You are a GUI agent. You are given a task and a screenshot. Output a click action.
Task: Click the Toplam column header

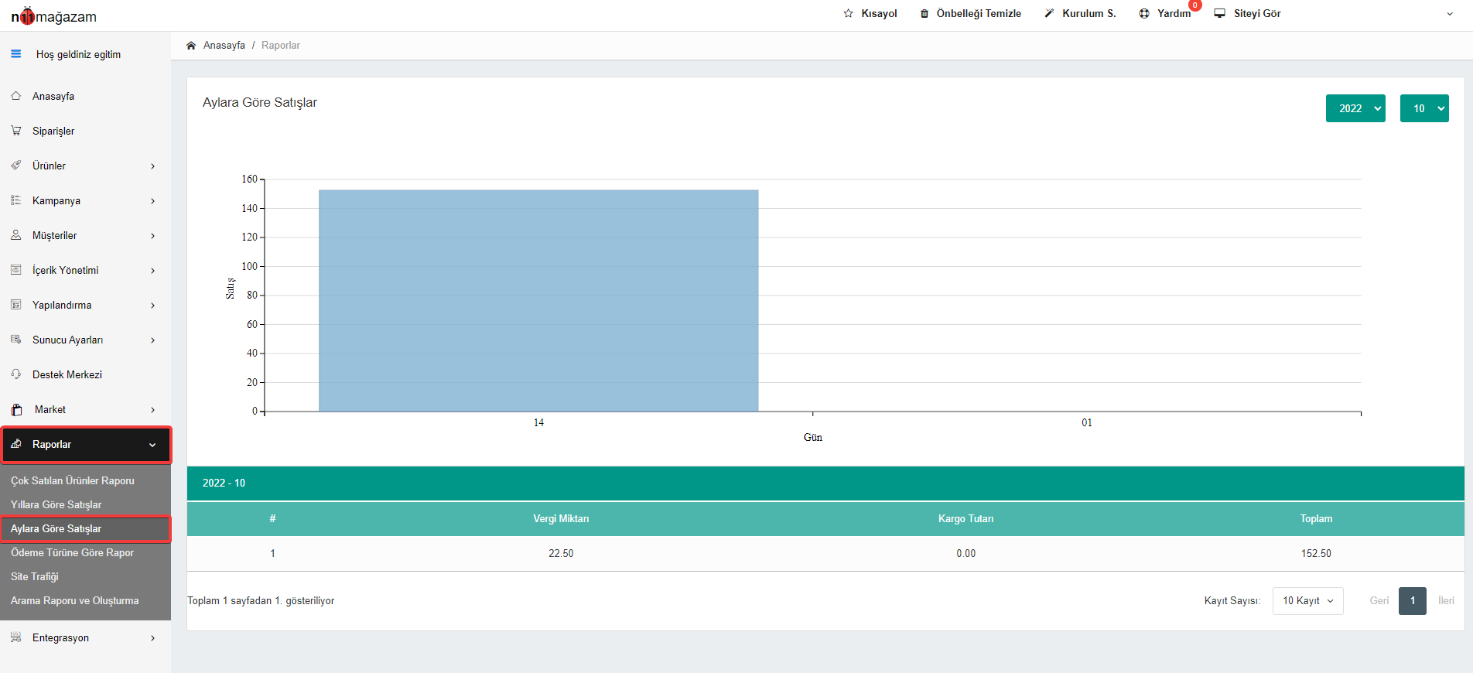(x=1316, y=518)
